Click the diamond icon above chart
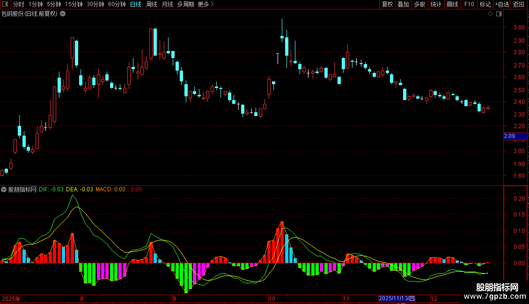 click(491, 14)
